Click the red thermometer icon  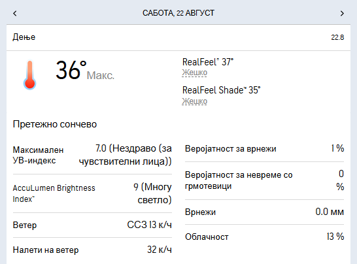[x=29, y=75]
